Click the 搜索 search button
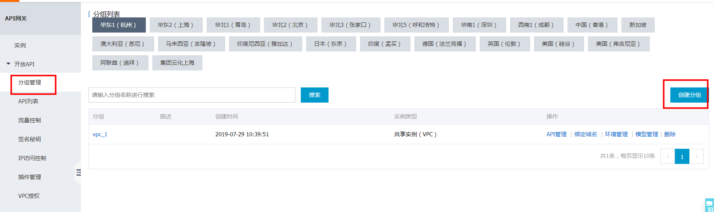 314,95
